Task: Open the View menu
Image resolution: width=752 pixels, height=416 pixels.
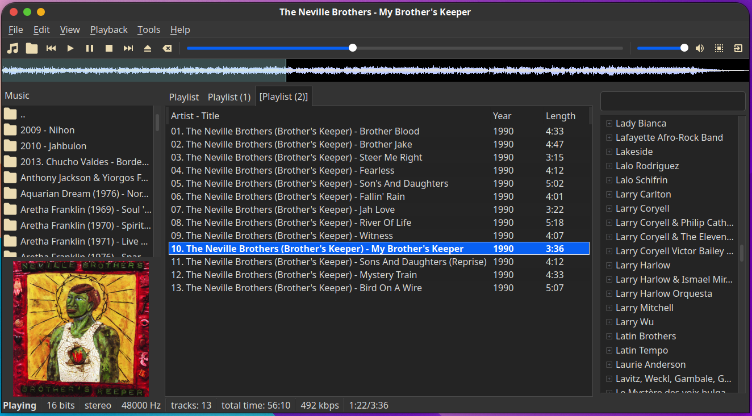Action: point(70,30)
